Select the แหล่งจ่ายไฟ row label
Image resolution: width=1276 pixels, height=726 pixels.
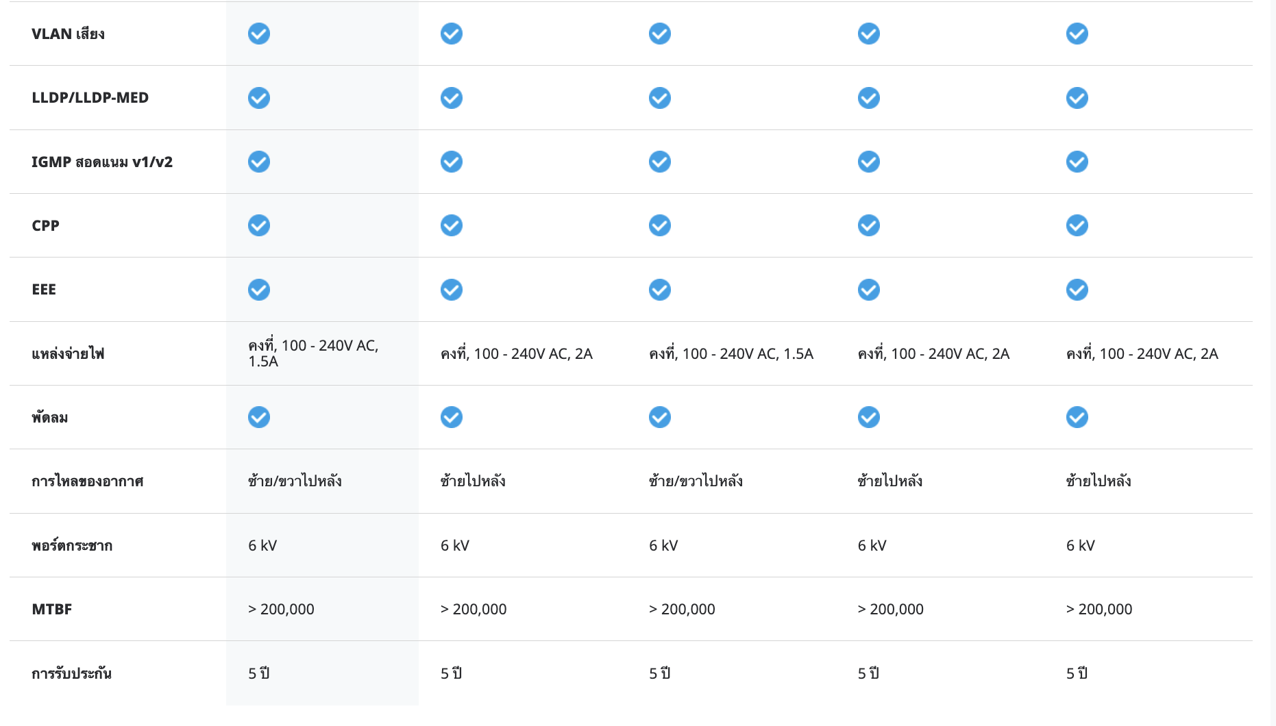coord(68,354)
